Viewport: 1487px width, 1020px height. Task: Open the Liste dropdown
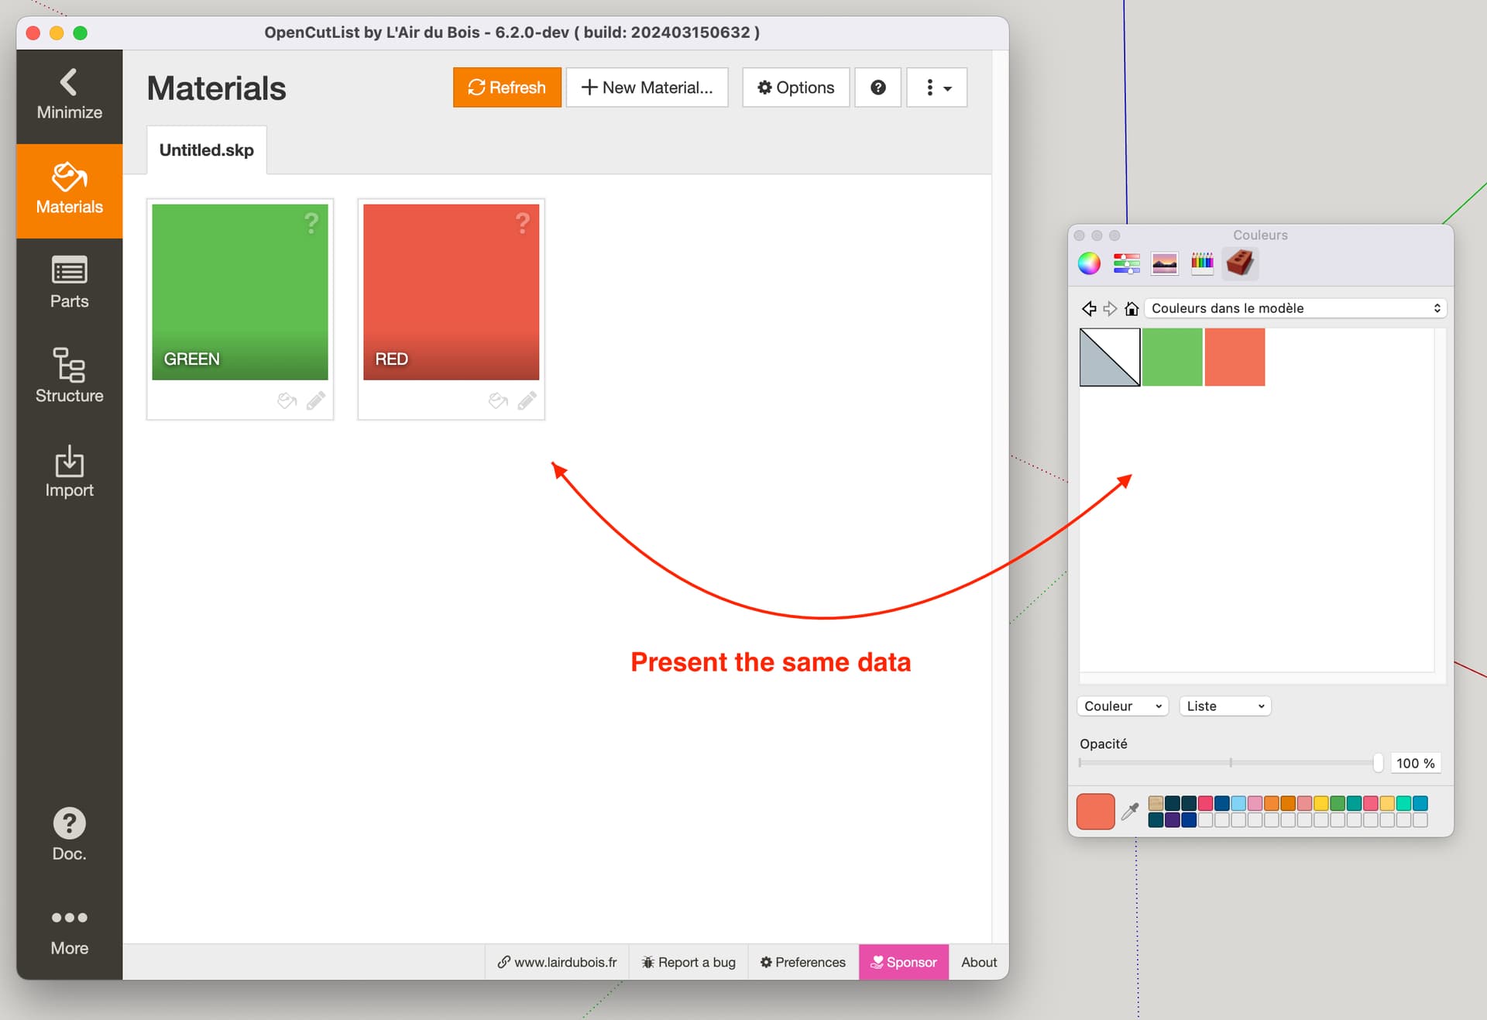1224,706
